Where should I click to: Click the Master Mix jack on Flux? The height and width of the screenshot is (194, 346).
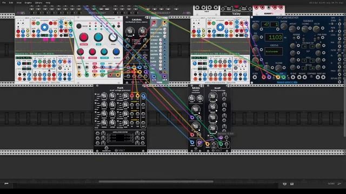pyautogui.click(x=106, y=148)
